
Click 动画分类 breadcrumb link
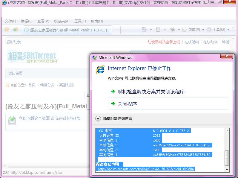click(x=47, y=85)
